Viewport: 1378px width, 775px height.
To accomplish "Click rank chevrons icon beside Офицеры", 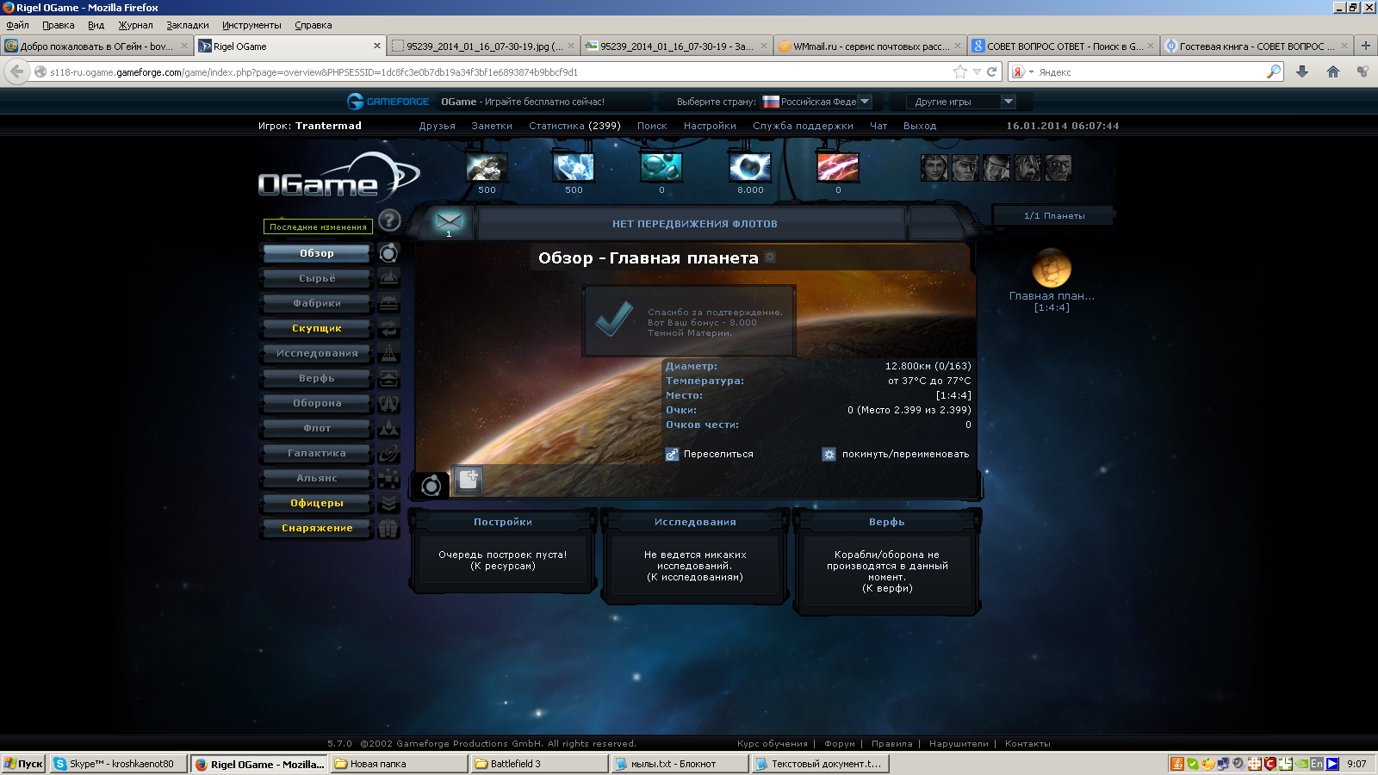I will (389, 503).
